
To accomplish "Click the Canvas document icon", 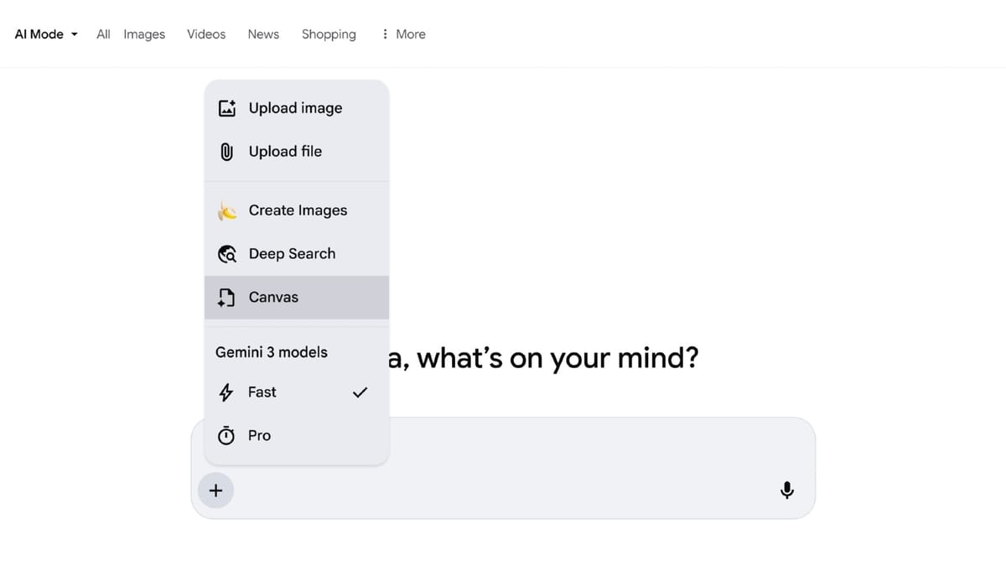I will click(226, 297).
